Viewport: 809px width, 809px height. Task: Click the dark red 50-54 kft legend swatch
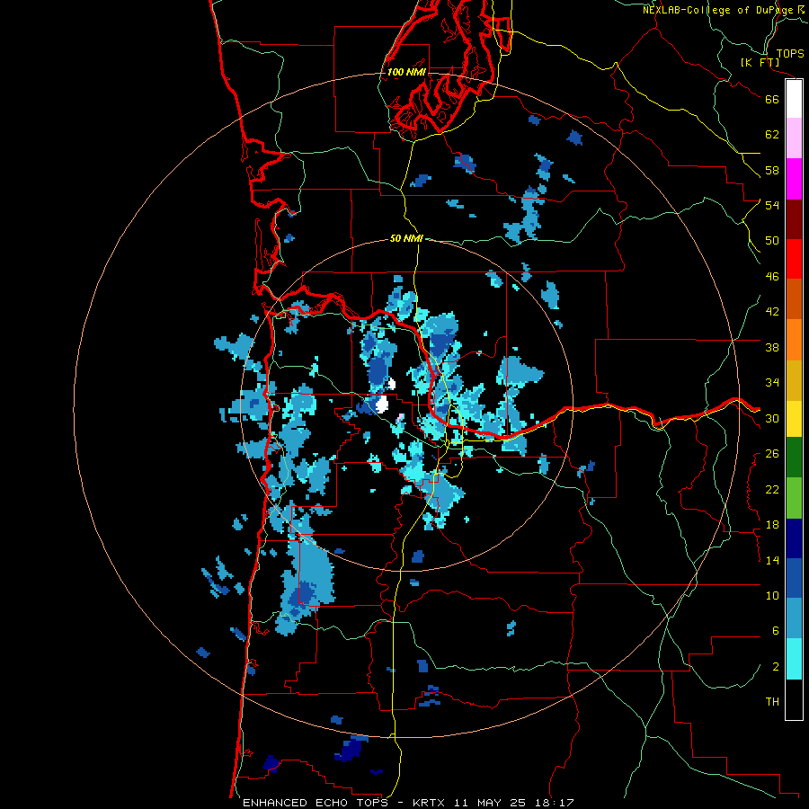(x=794, y=219)
